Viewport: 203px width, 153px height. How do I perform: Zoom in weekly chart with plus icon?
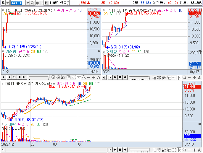point(194,77)
